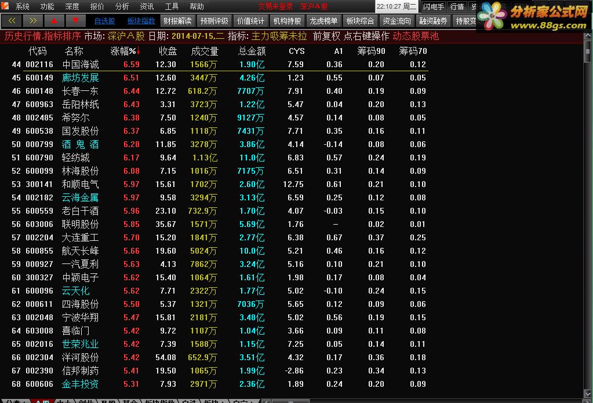Click the red down triangle toolbar icon

(x=75, y=21)
